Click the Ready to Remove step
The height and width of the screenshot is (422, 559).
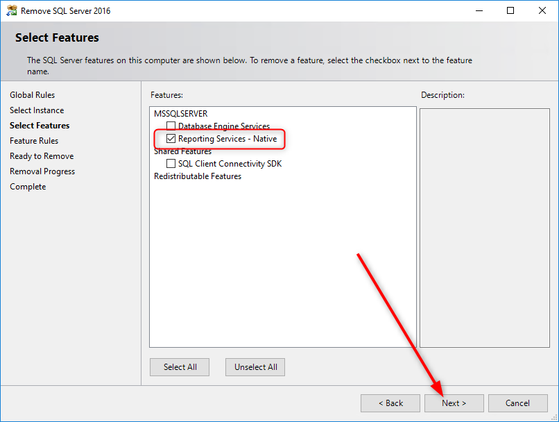click(x=42, y=156)
